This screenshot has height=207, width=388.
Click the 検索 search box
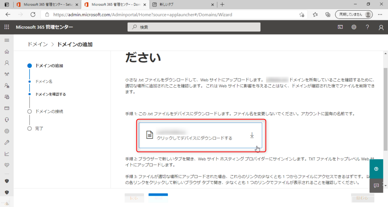pyautogui.click(x=194, y=27)
